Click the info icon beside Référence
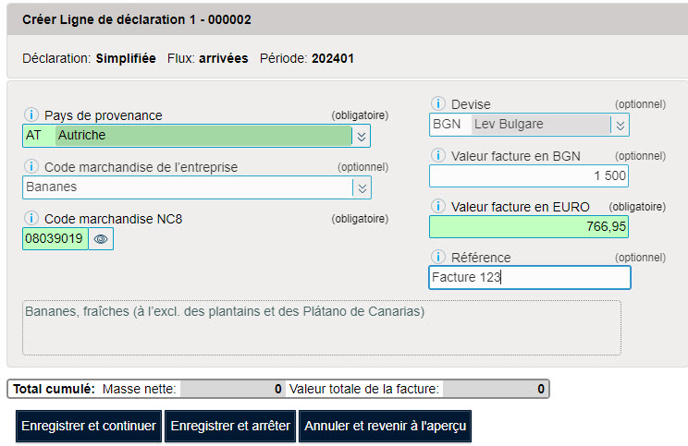This screenshot has width=688, height=446. pyautogui.click(x=438, y=257)
